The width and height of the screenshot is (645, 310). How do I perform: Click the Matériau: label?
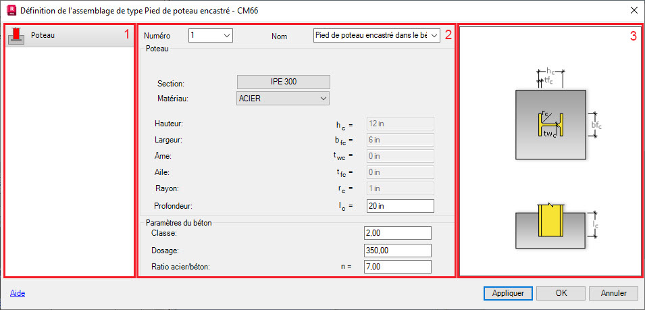pyautogui.click(x=173, y=99)
